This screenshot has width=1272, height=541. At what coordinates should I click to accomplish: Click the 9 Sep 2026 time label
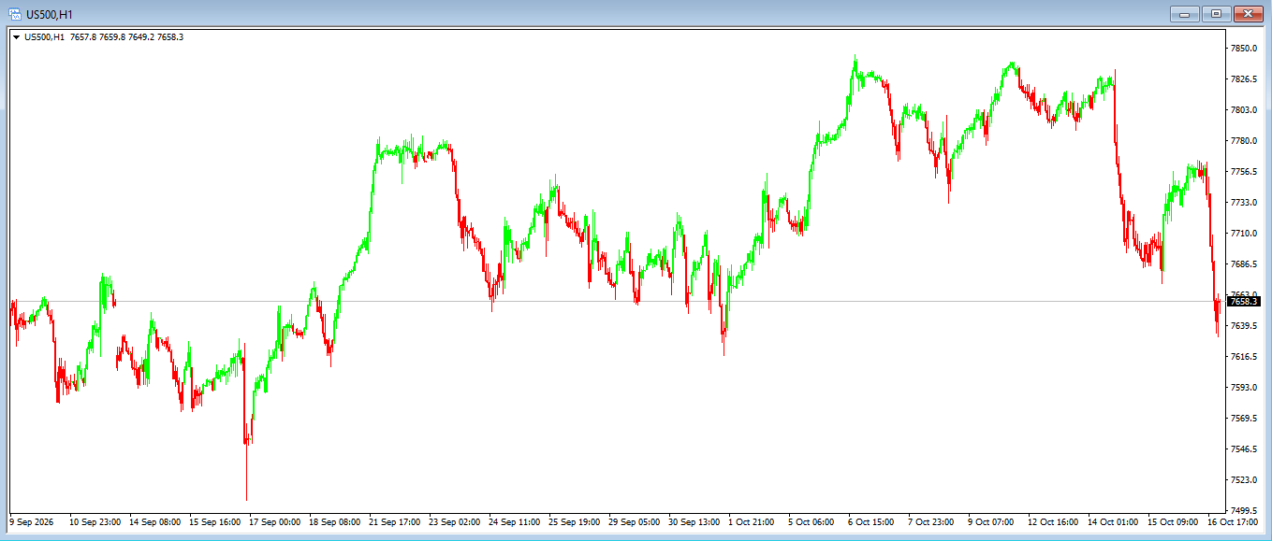[x=31, y=522]
